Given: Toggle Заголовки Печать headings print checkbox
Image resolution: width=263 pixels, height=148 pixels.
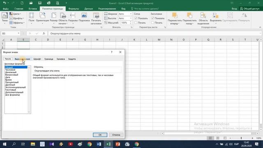Looking at the screenshot, I should pos(152,23).
